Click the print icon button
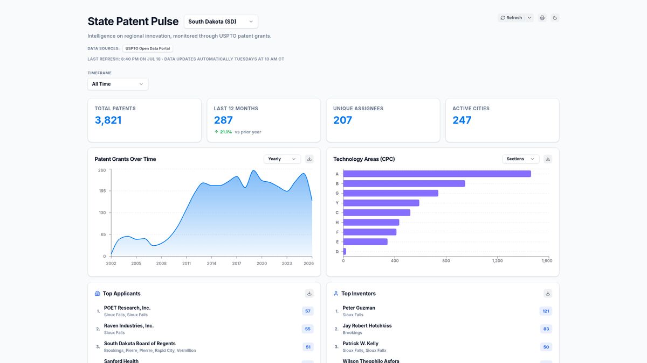 (x=542, y=18)
